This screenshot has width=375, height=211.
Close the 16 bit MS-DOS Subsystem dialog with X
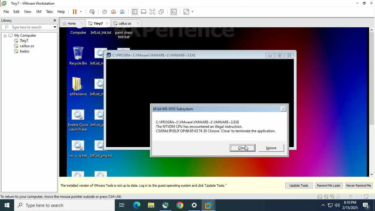pyautogui.click(x=283, y=109)
